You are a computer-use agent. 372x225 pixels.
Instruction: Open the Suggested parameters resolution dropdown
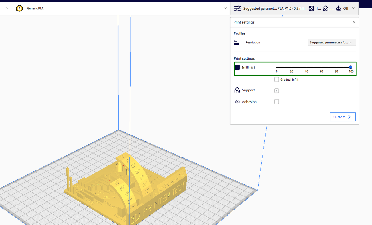pyautogui.click(x=332, y=42)
